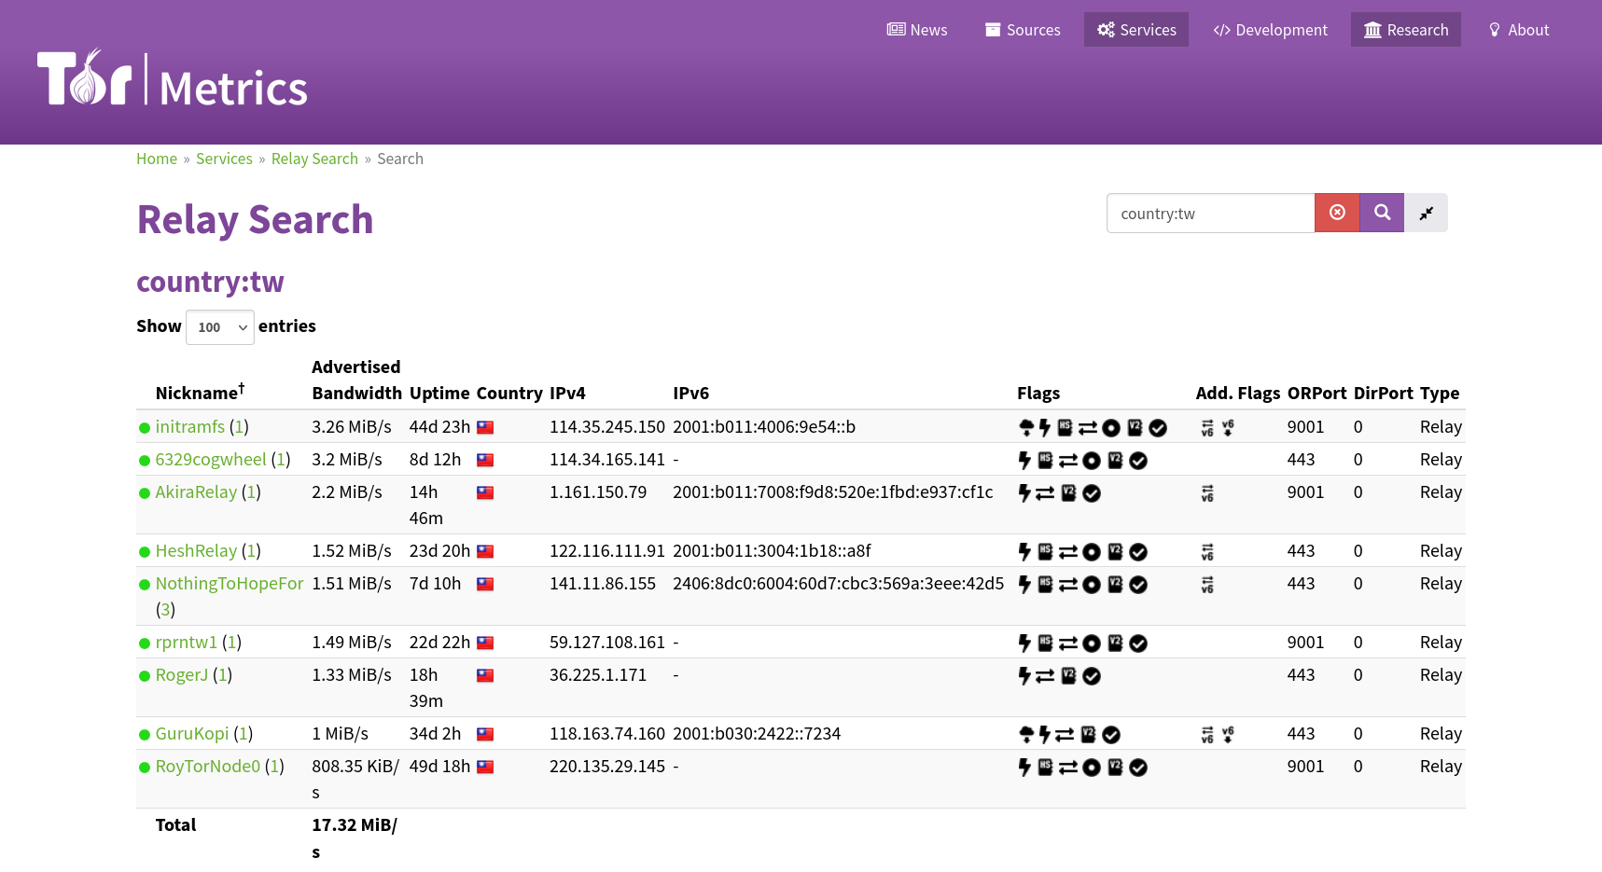Click the V2Dir flag in AkiraRelay row
This screenshot has height=872, width=1602.
1068,492
